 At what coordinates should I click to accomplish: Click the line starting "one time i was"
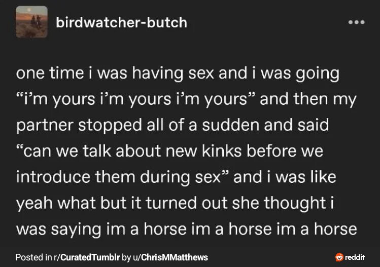pos(178,73)
